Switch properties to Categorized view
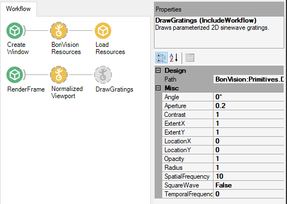Image resolution: width=287 pixels, height=204 pixels. coord(161,58)
